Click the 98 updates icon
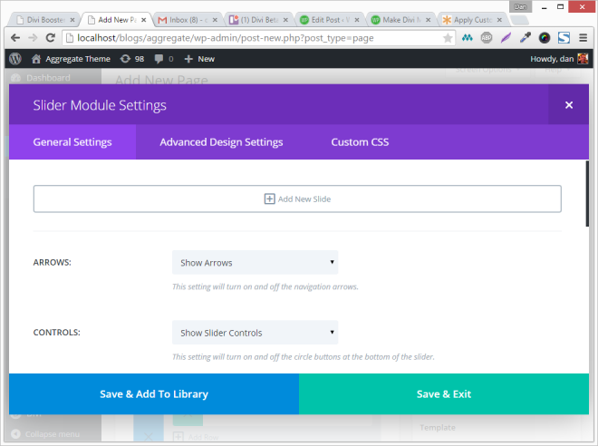 pos(132,59)
